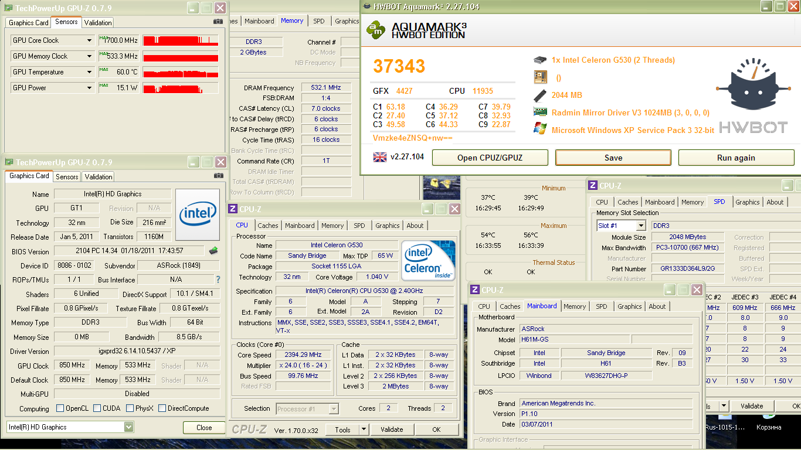Click the CPU-Z icon in Mainboard window title
Viewport: 801px width, 450px height.
point(476,289)
